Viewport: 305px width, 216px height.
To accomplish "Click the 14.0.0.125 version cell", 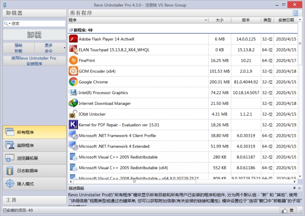I will point(246,39).
